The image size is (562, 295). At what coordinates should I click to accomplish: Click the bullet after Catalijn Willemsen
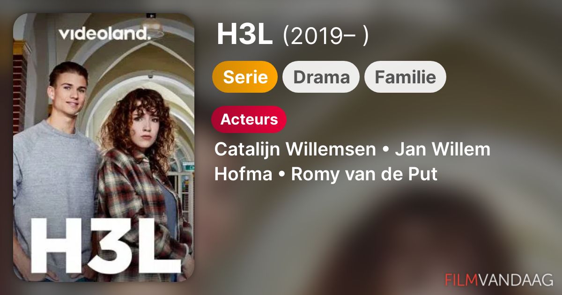385,150
